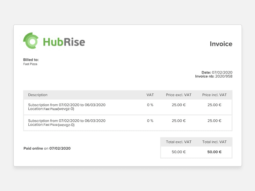Click the VAT column header
The height and width of the screenshot is (191, 255).
click(150, 95)
